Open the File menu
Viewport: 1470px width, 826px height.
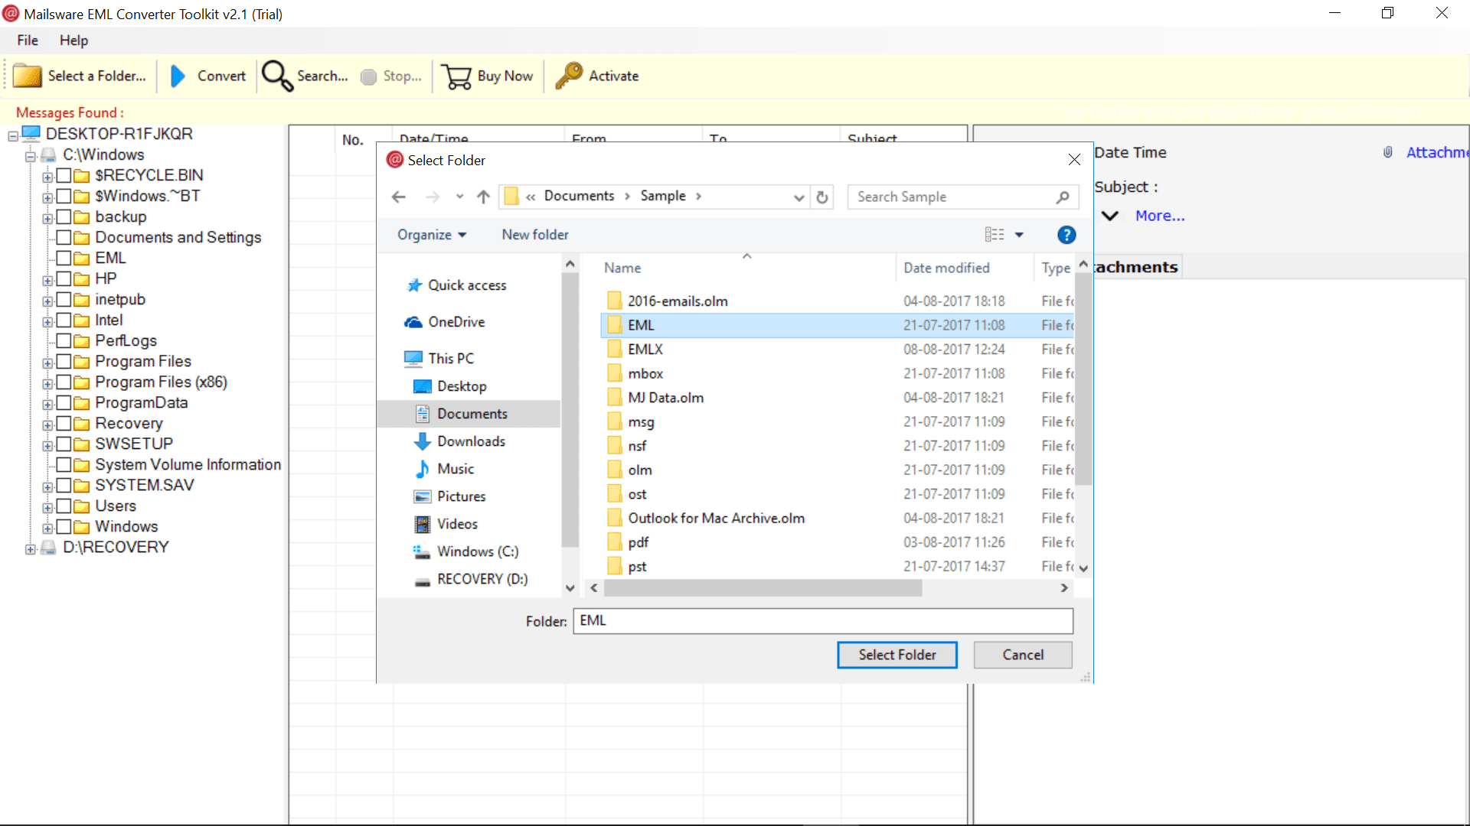[28, 41]
